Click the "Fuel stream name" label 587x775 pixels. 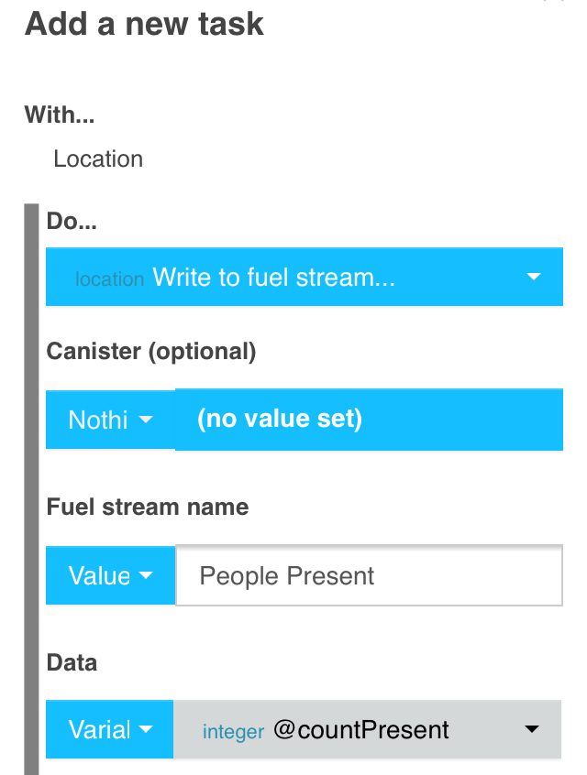[148, 508]
